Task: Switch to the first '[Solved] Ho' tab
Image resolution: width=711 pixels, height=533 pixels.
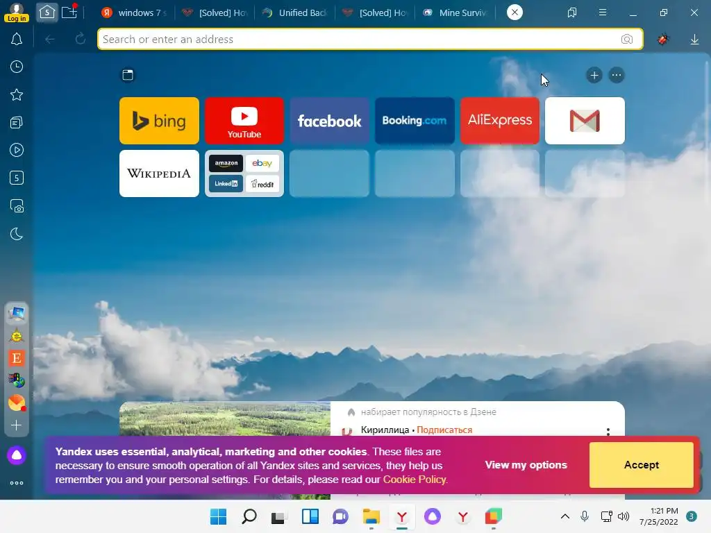Action: coord(215,12)
